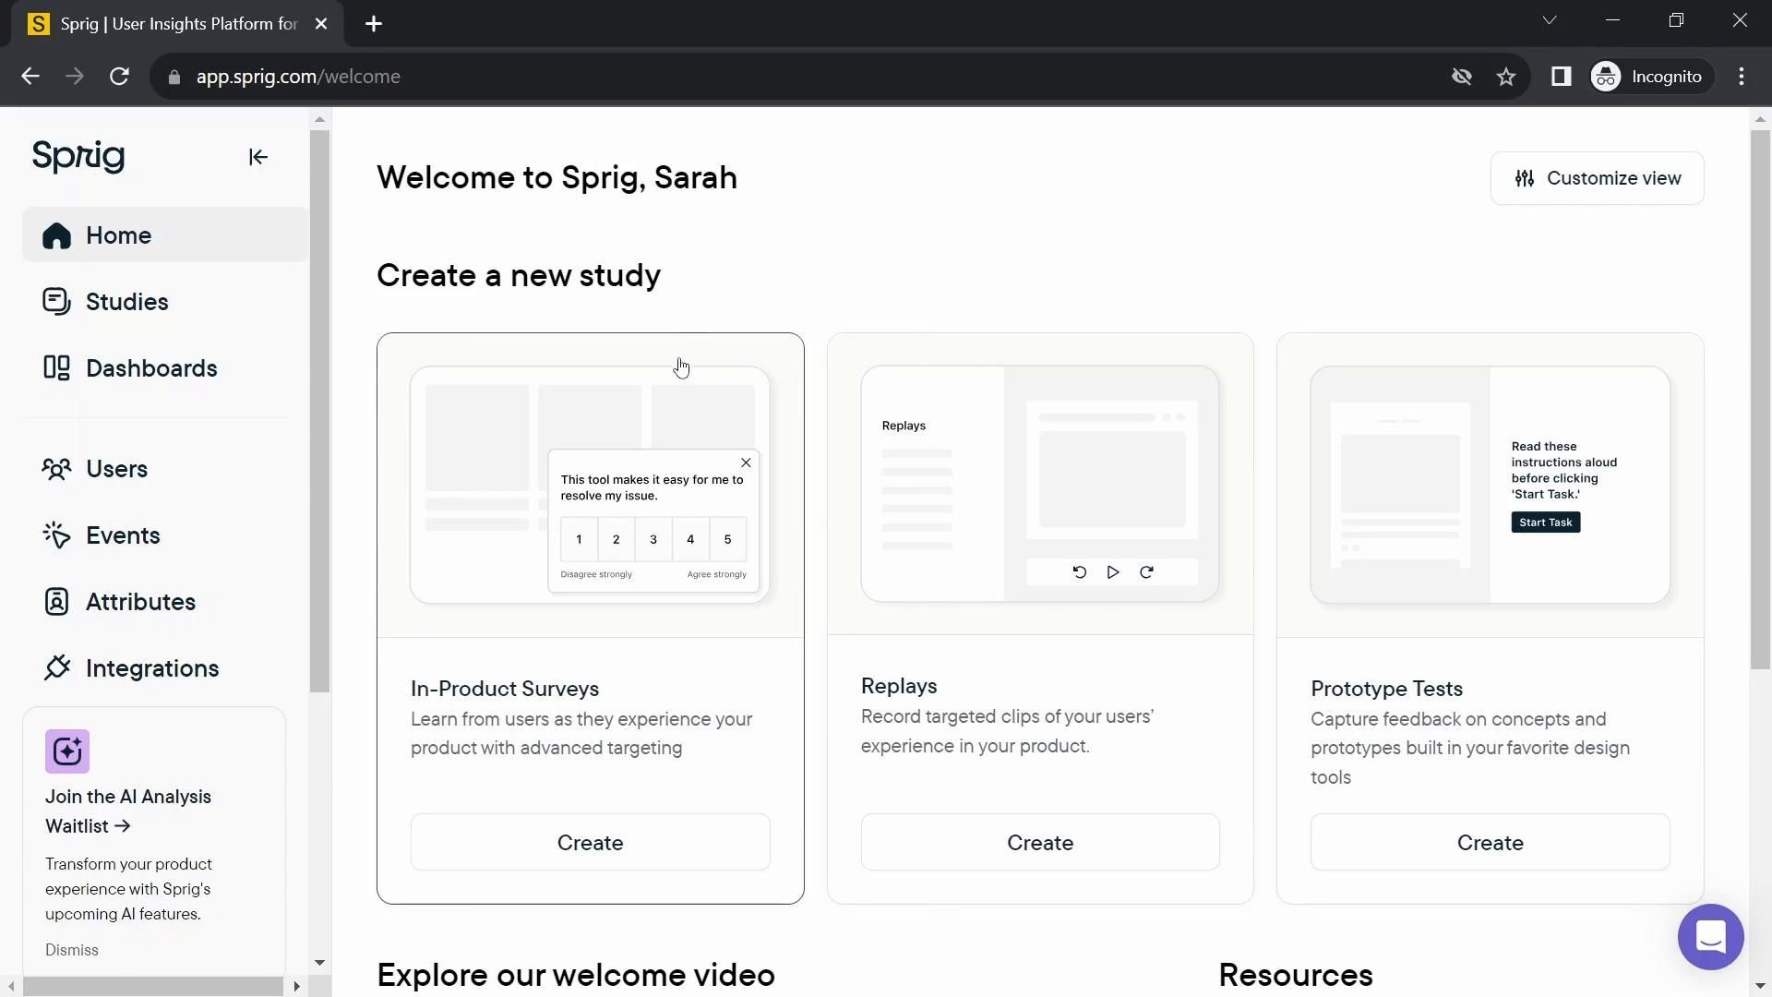This screenshot has width=1772, height=997.
Task: Select rating 4 in the survey preview
Action: click(x=690, y=540)
